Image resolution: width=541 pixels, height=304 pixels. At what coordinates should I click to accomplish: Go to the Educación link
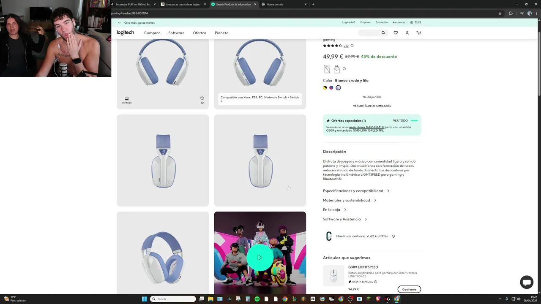(x=382, y=22)
